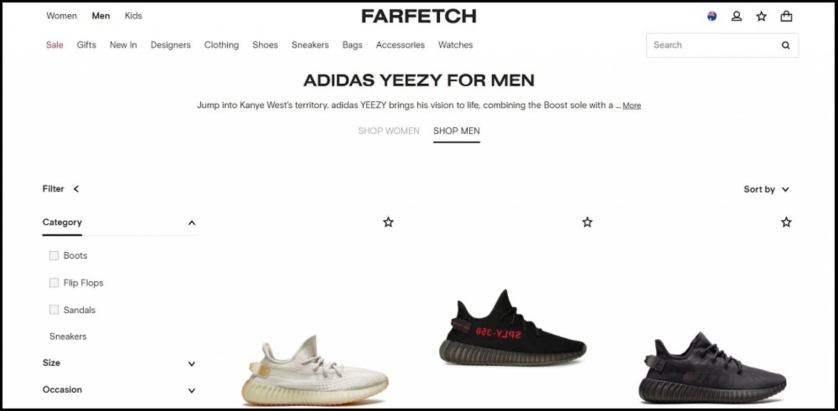
Task: Add all-black Yeezy sneaker to wishlist
Action: 786,222
